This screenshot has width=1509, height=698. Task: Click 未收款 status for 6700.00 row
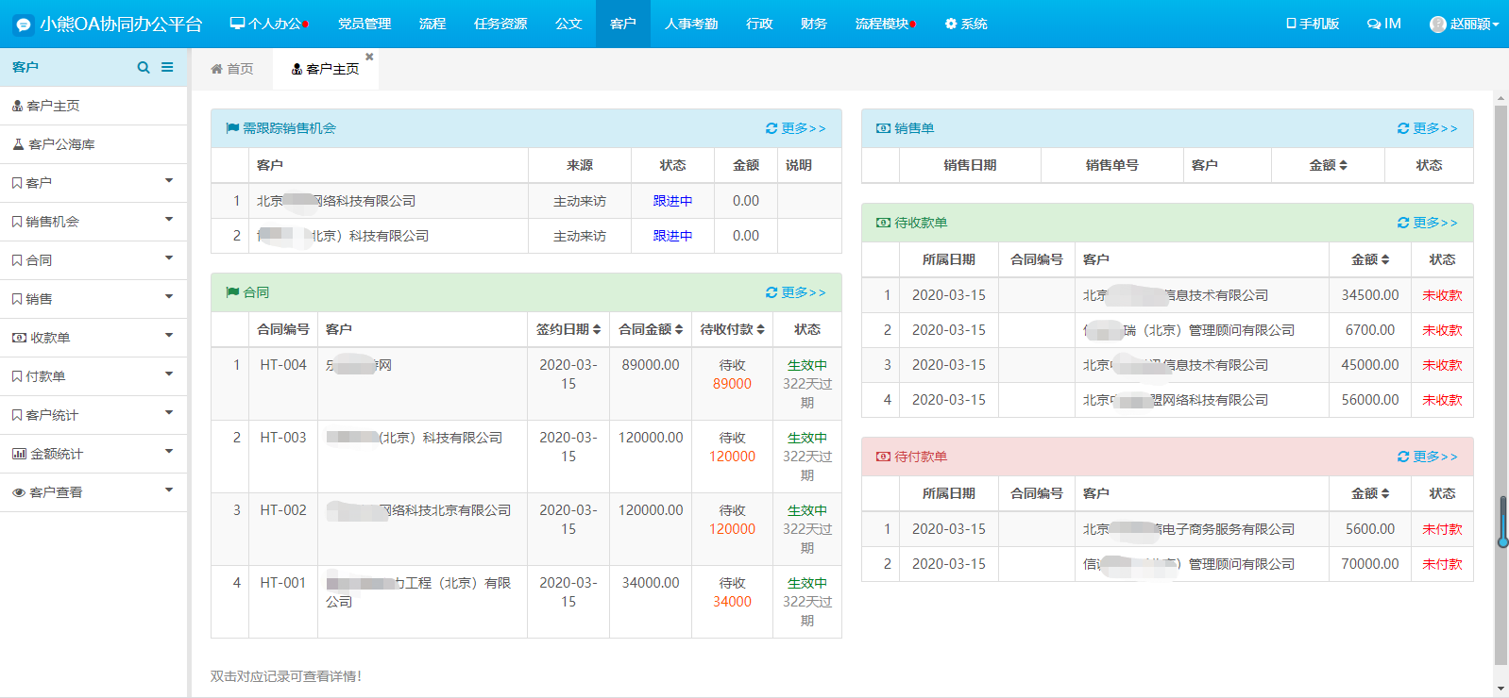[1442, 330]
